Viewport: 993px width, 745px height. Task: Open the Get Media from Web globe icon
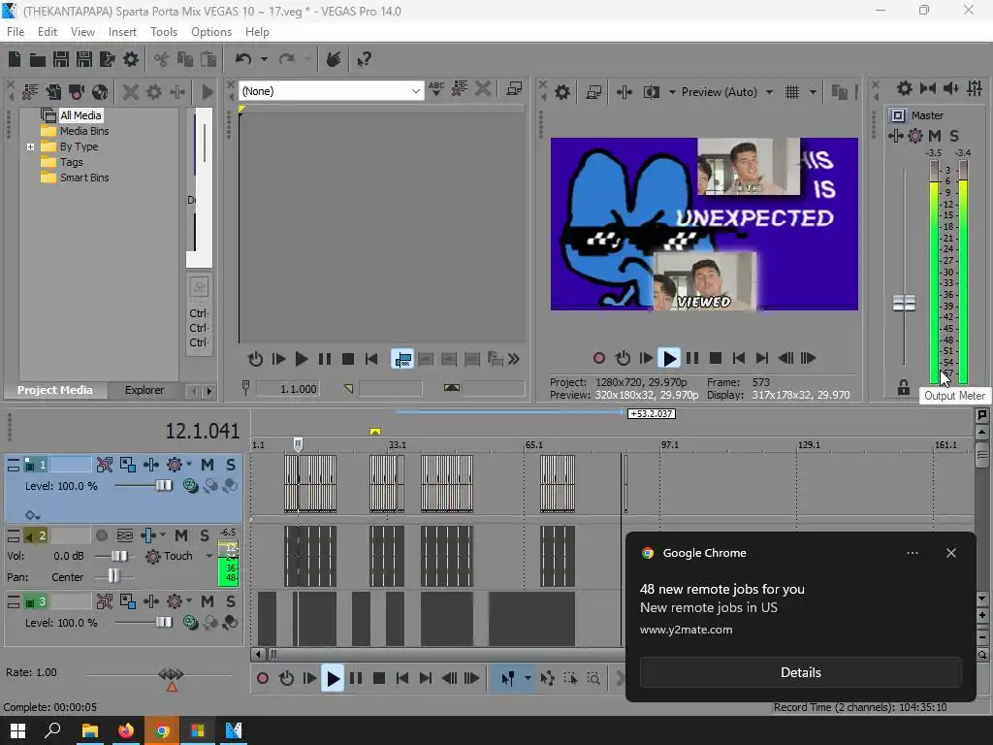click(x=100, y=92)
